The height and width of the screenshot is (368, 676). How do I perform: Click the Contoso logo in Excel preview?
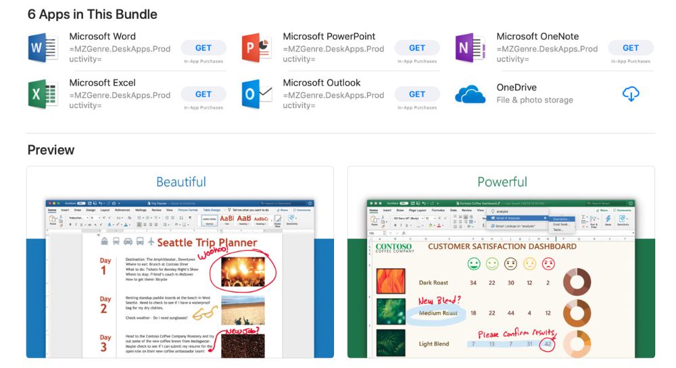pos(394,248)
